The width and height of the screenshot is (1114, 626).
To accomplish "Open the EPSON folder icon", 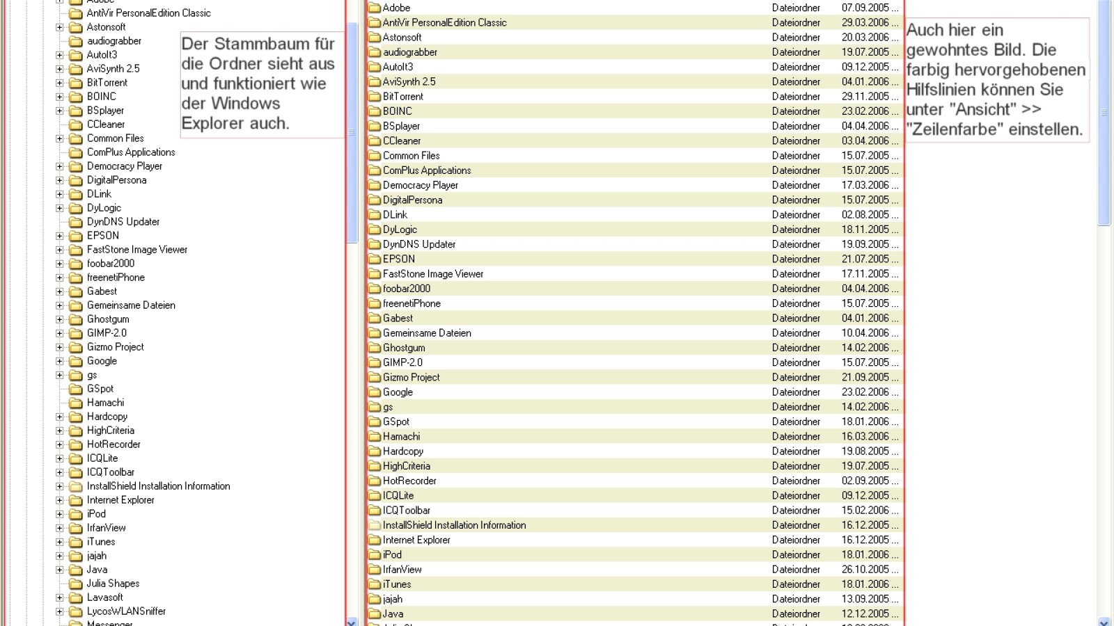I will [375, 259].
